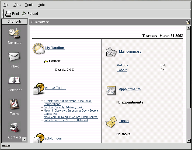Open the File menu

6,5
